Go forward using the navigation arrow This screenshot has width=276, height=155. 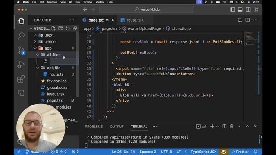tap(93, 9)
